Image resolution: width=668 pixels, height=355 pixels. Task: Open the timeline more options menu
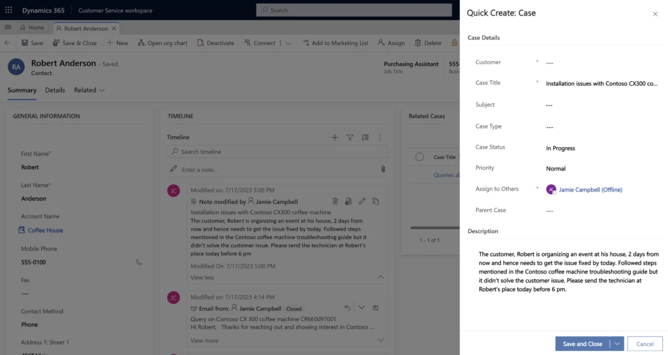point(380,137)
